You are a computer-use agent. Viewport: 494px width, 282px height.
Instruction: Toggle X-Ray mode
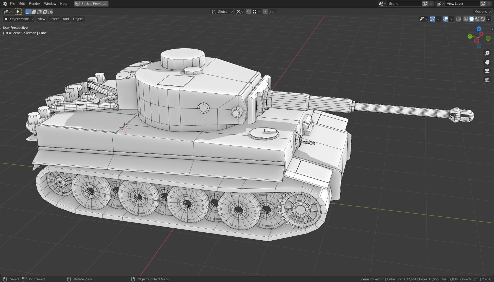point(458,19)
